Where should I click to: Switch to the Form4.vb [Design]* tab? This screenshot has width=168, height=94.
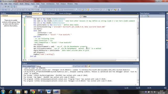[x=49, y=14]
